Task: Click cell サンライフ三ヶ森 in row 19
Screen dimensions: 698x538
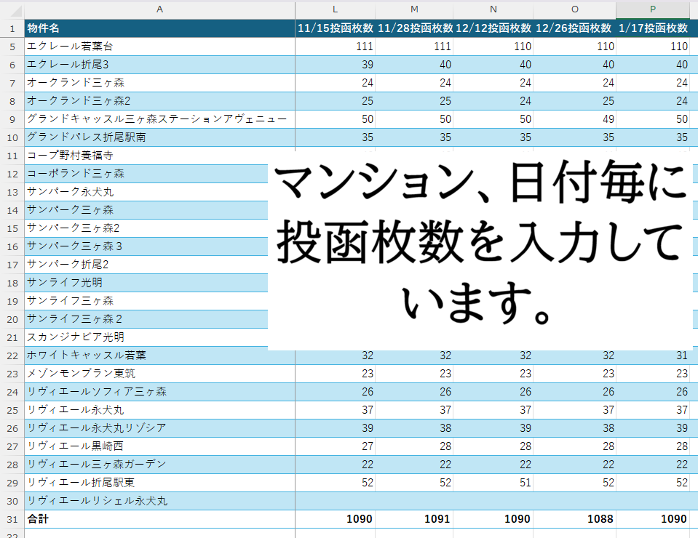Action: tap(146, 301)
